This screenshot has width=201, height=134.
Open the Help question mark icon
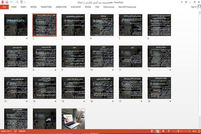point(182,2)
